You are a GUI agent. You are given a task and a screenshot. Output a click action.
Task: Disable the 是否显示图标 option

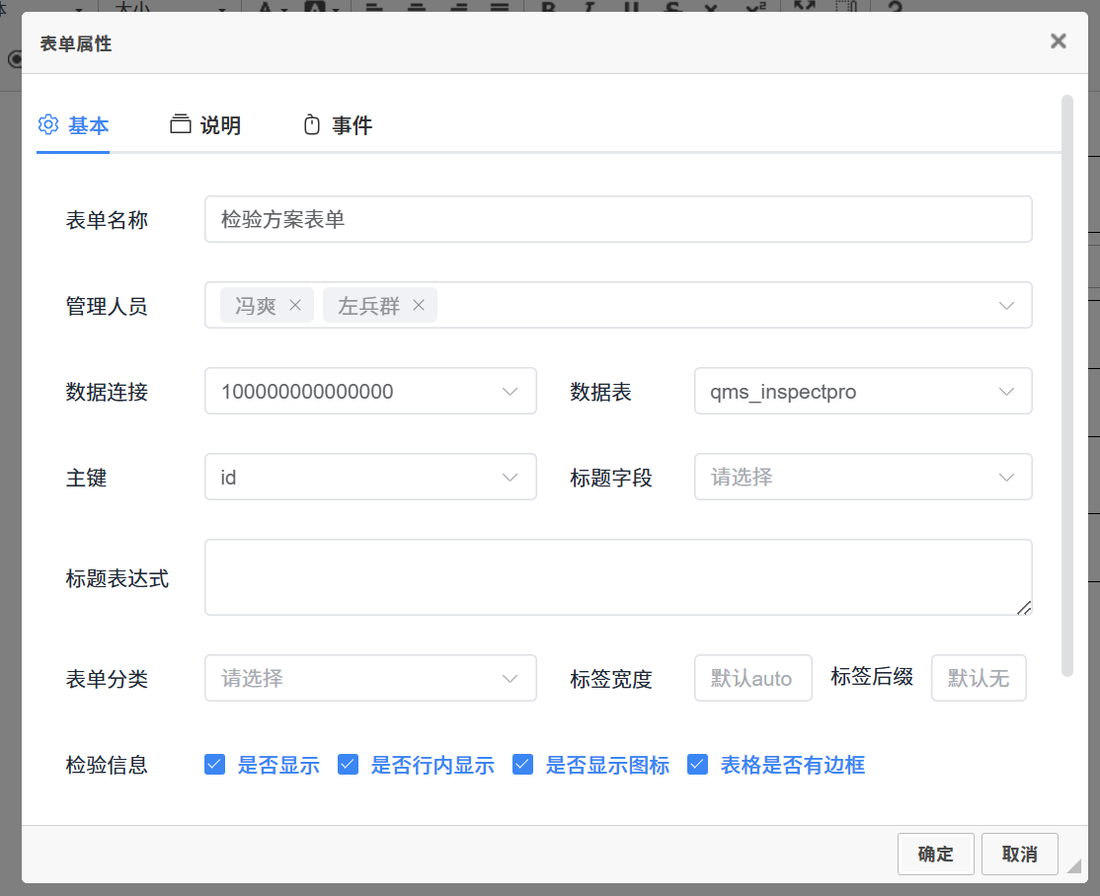tap(522, 765)
